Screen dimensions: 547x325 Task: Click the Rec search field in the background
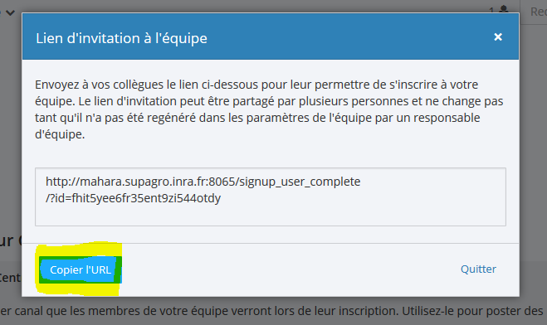[534, 12]
